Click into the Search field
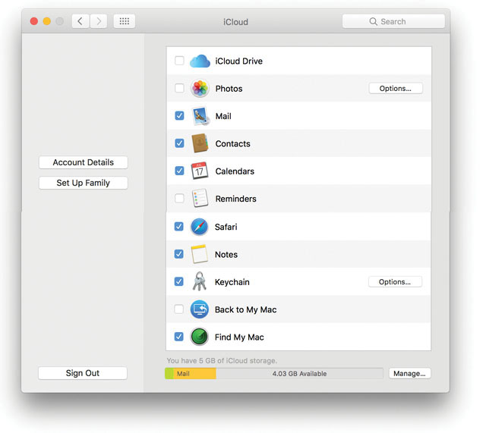 point(393,21)
